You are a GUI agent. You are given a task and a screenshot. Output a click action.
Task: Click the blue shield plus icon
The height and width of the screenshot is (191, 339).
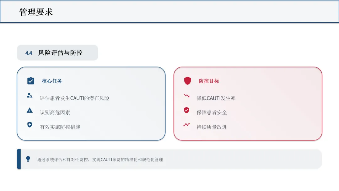30,125
